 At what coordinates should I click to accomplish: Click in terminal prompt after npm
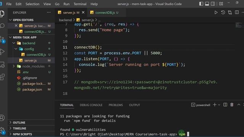188,134
